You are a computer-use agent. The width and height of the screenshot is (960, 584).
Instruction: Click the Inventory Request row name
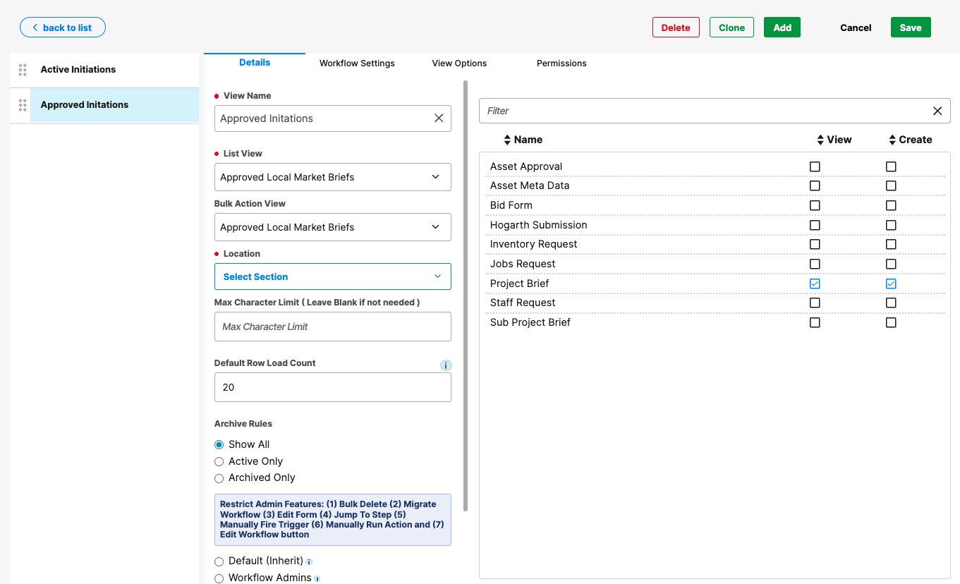[534, 244]
